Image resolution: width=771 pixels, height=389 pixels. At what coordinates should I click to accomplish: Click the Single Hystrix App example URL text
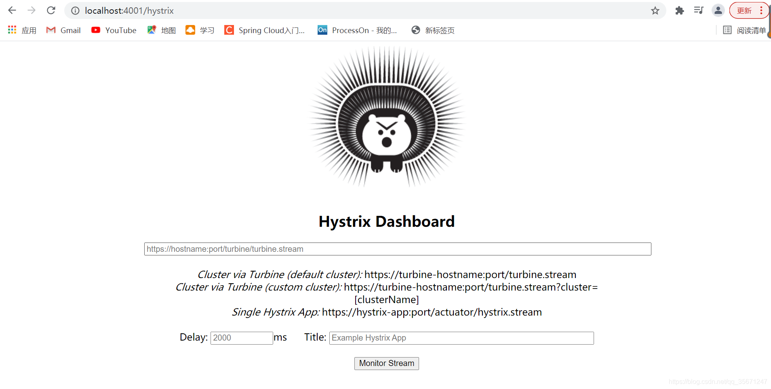click(x=432, y=312)
